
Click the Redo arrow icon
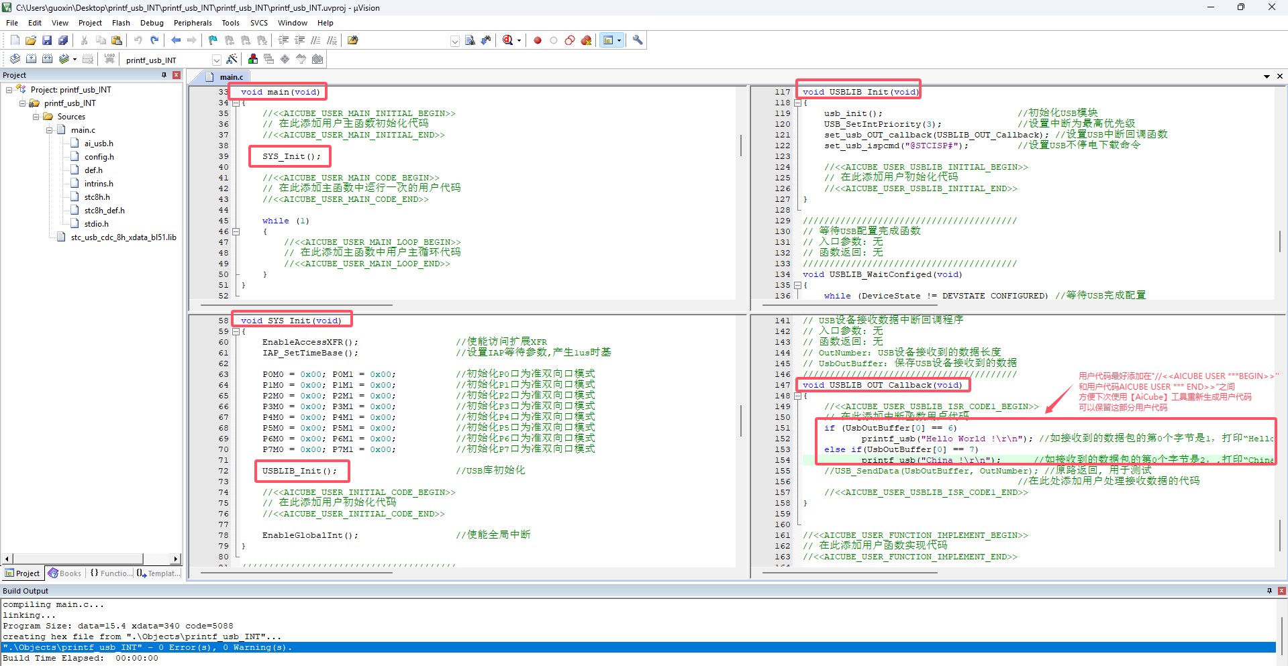[154, 40]
